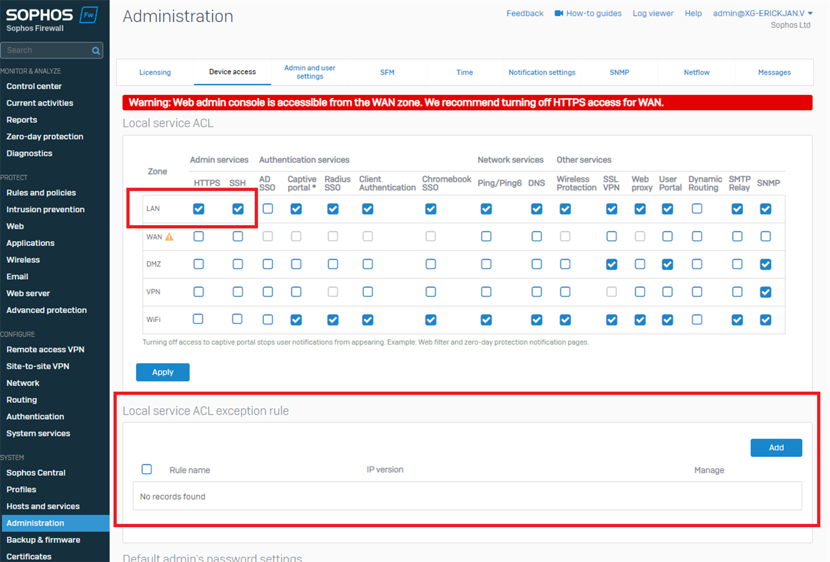Toggle DMZ SSL VPN checkbox
This screenshot has height=562, width=830.
pos(611,264)
